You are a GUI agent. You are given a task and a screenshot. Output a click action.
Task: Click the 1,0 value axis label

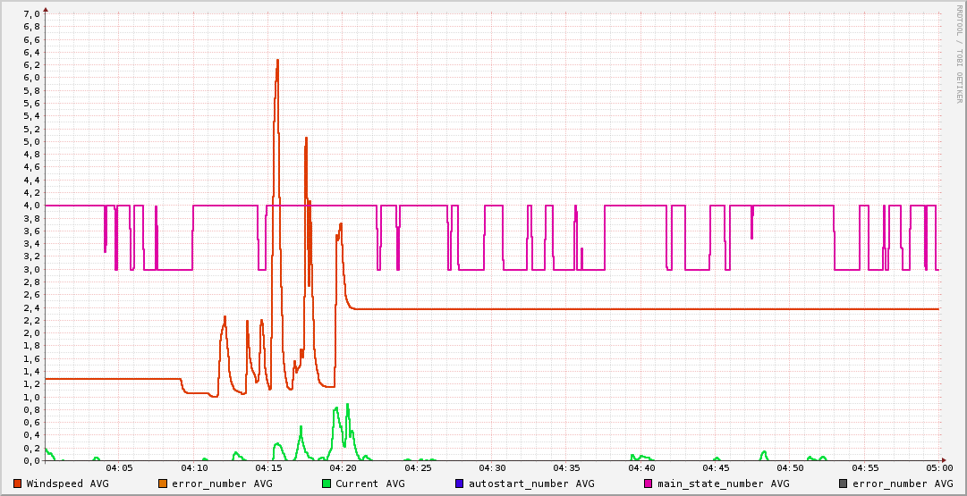(x=31, y=397)
